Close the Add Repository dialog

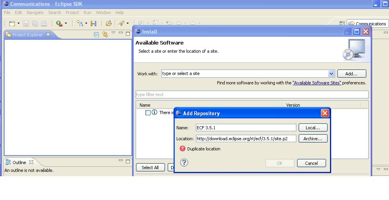pos(325,113)
